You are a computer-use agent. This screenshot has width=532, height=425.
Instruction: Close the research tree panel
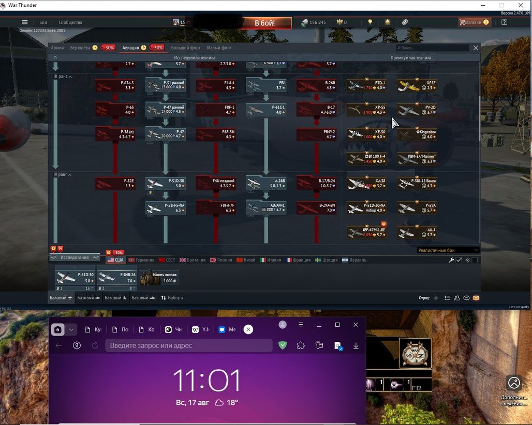pos(476,48)
